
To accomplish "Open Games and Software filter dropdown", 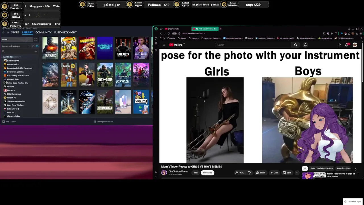I will [16, 46].
